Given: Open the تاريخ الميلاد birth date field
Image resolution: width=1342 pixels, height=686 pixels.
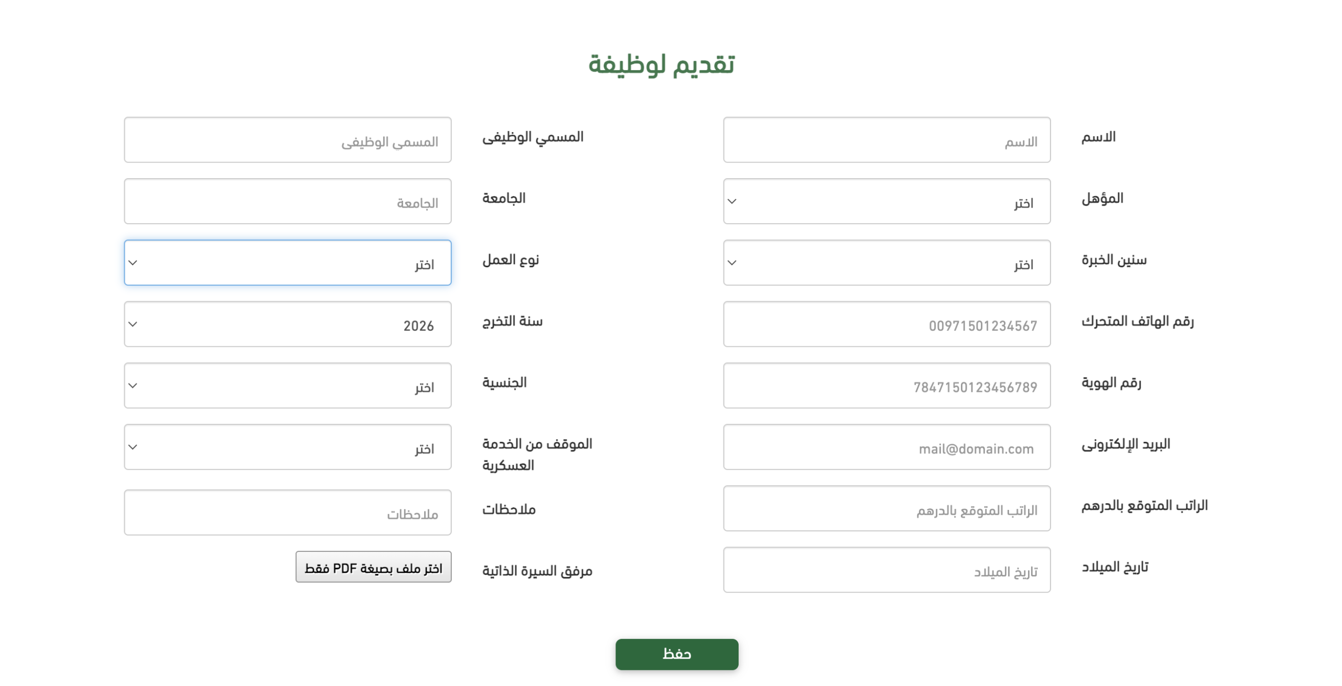Looking at the screenshot, I should [x=886, y=570].
